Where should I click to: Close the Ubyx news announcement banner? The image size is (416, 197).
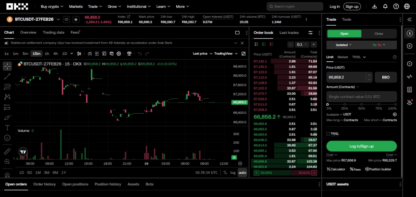coord(242,43)
